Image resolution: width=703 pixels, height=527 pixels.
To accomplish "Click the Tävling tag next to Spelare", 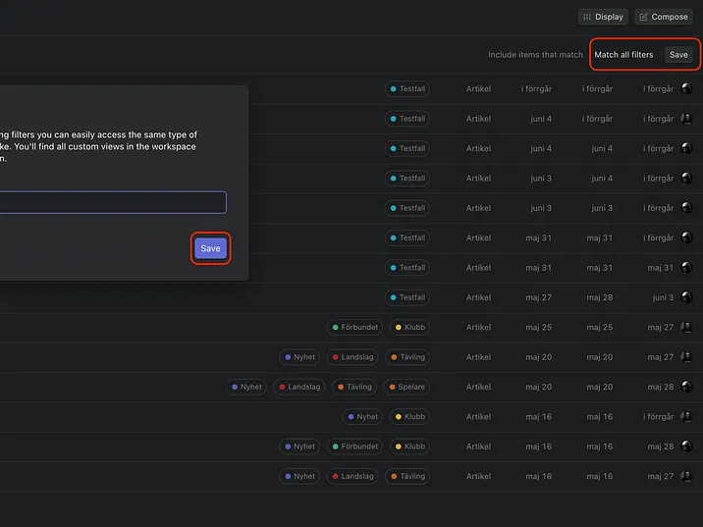I will pos(353,387).
